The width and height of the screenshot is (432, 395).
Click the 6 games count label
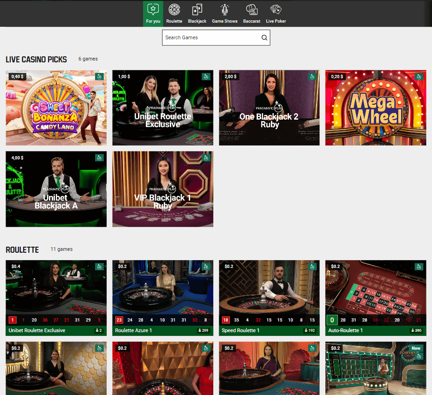pyautogui.click(x=88, y=59)
